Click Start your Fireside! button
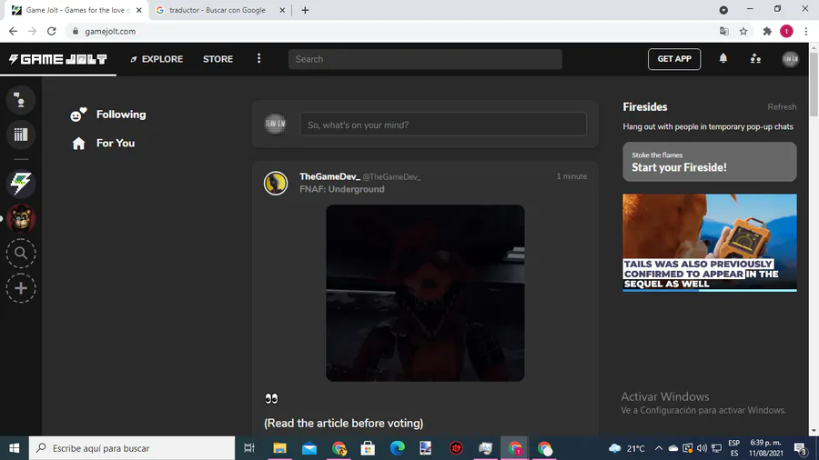819x460 pixels. (x=709, y=162)
